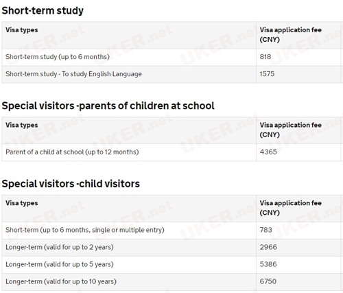Viewport: 343px width, 293px height.
Task: Click the 818 fee value
Action: coord(265,57)
